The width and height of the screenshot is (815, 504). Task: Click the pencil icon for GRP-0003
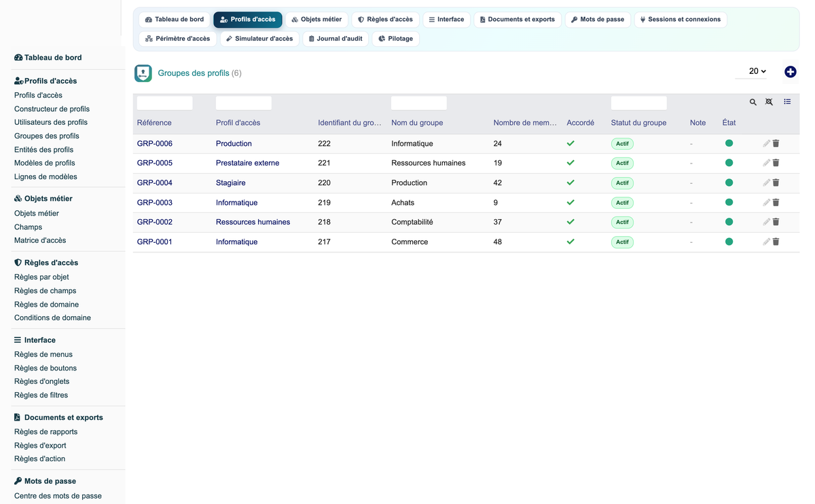[x=766, y=202]
